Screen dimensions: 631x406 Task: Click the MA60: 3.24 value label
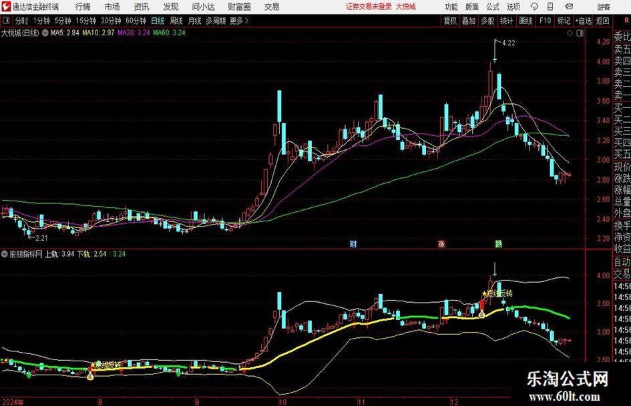click(x=169, y=33)
